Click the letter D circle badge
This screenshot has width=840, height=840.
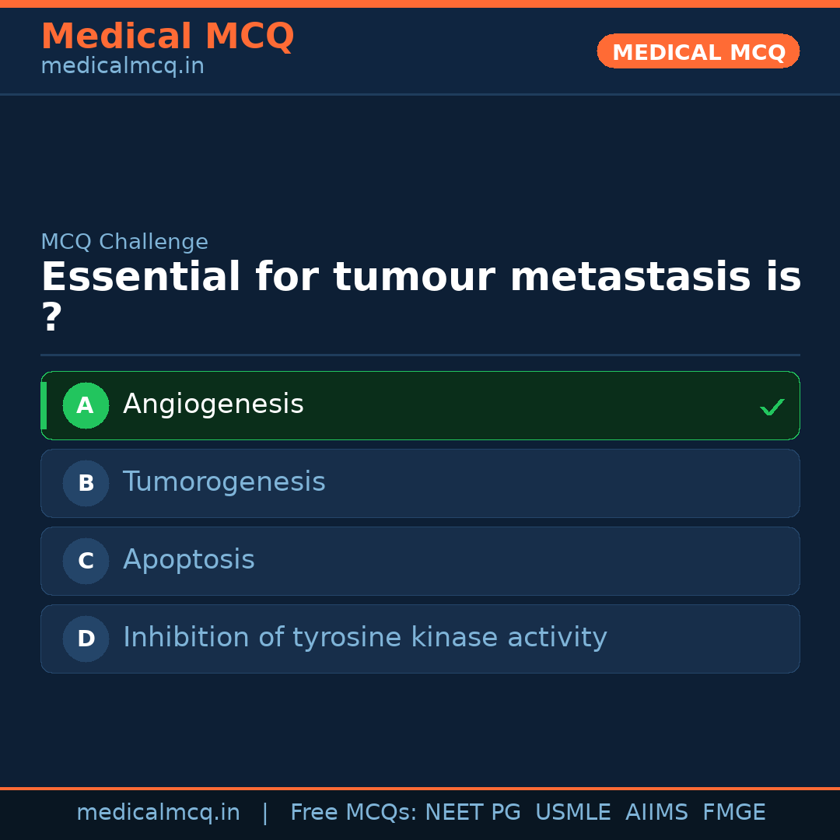(86, 639)
